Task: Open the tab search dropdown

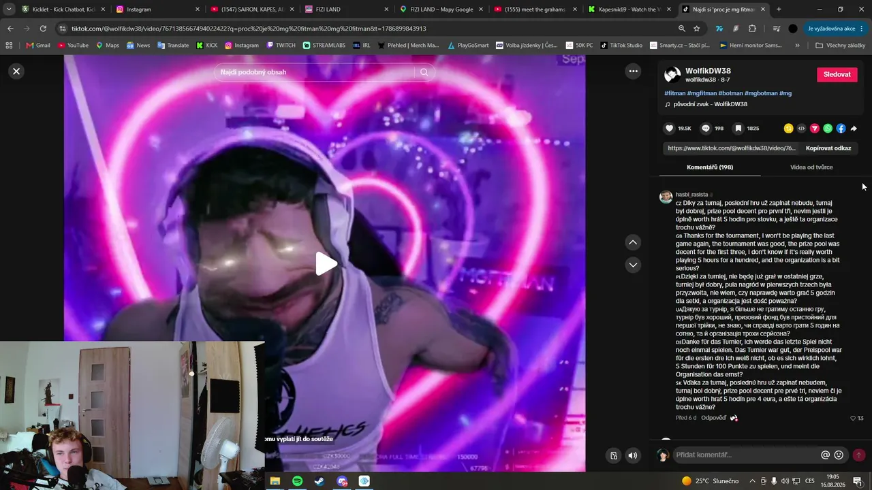Action: [x=9, y=10]
